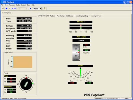Switch to the AIS Playback tab

click(51, 16)
